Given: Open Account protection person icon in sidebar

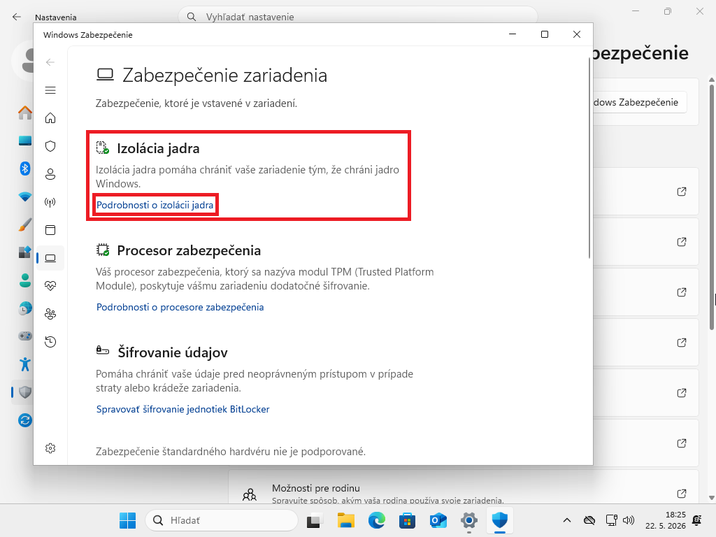Looking at the screenshot, I should tap(50, 174).
